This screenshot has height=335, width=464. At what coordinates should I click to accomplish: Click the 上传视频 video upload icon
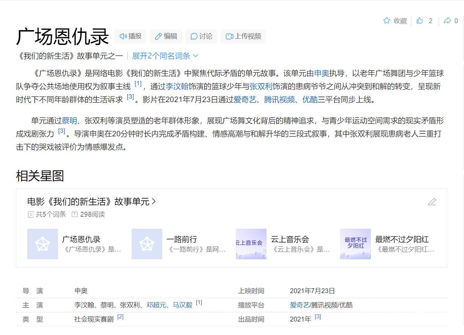point(229,36)
